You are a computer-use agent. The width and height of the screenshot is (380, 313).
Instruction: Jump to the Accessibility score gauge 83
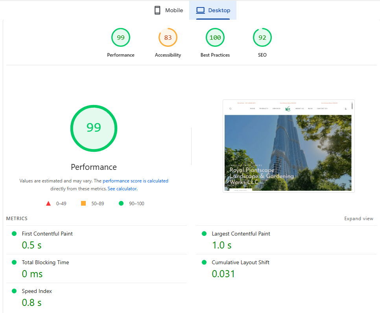[x=168, y=38]
